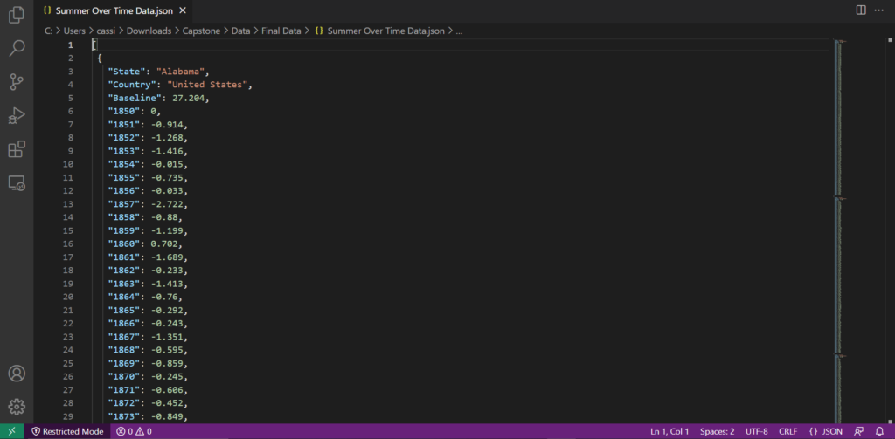Open the Remote Explorer view

coord(17,182)
